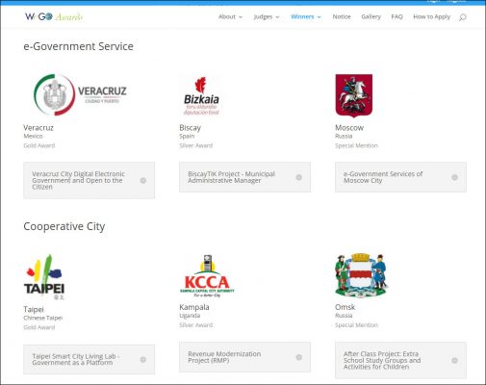Viewport: 486px width, 385px height.
Task: Expand After Class Project accordion
Action: pos(400,360)
